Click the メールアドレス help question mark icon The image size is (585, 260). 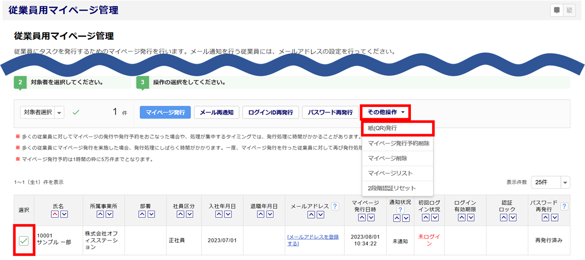coord(335,207)
